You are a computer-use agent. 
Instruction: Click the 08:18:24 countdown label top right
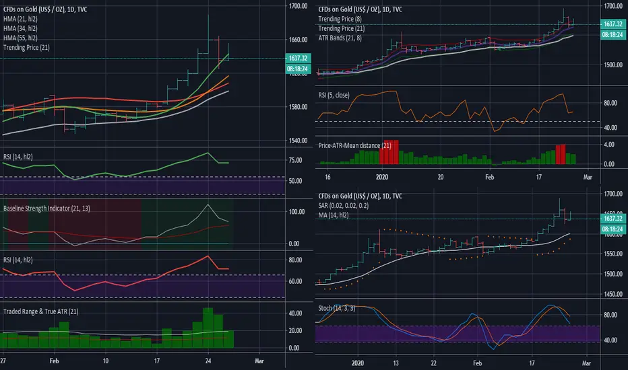(x=613, y=35)
